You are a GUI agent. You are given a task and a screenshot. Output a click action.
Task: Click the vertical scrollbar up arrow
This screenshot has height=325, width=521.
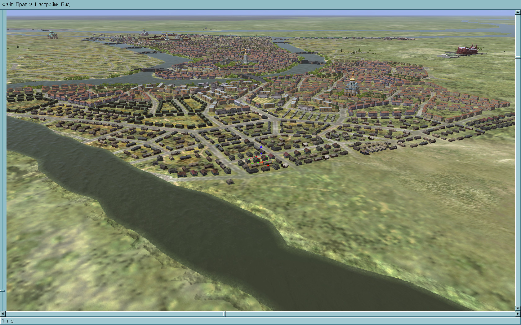click(x=518, y=12)
